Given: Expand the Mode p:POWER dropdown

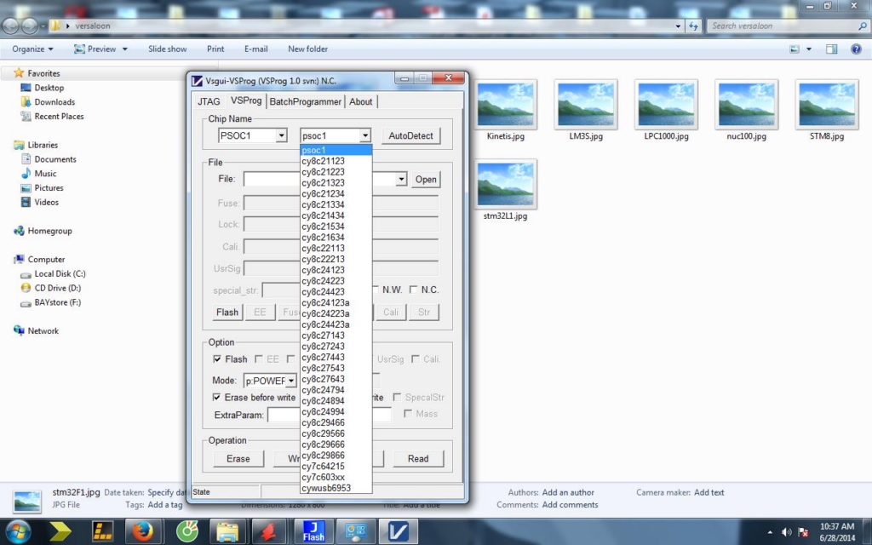Looking at the screenshot, I should click(x=290, y=381).
